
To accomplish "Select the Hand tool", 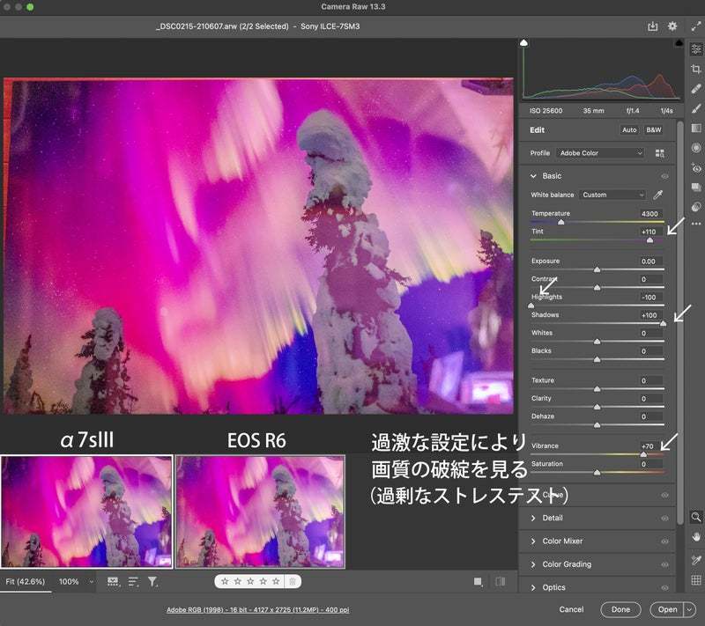I will [696, 536].
